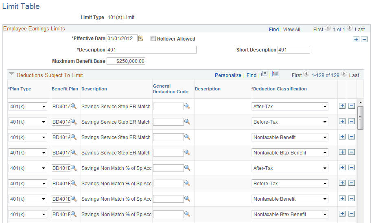Download deductions grid to spreadsheet icon
This screenshot has width=374, height=223.
(275, 74)
